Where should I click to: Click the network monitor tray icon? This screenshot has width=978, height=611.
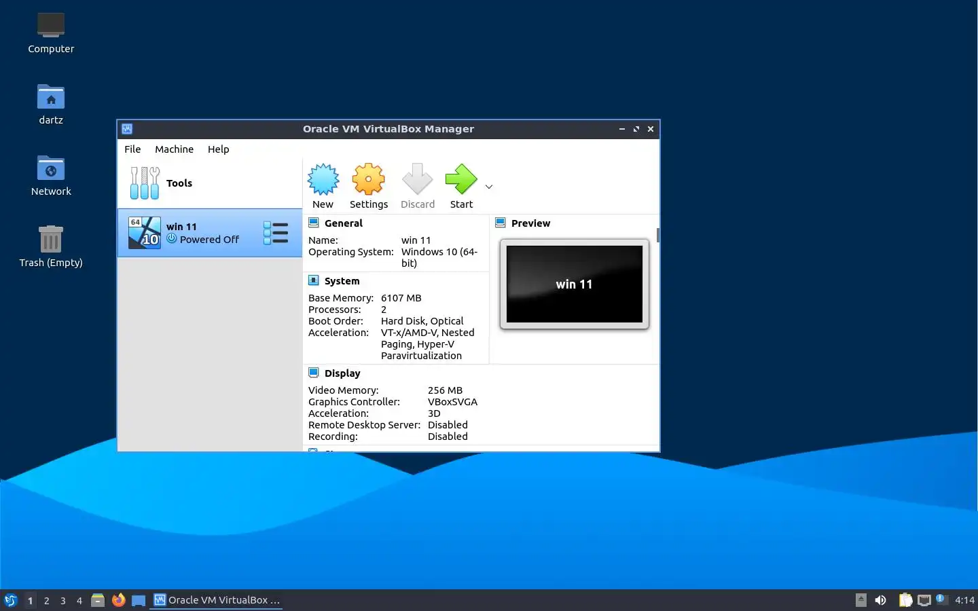pos(924,600)
